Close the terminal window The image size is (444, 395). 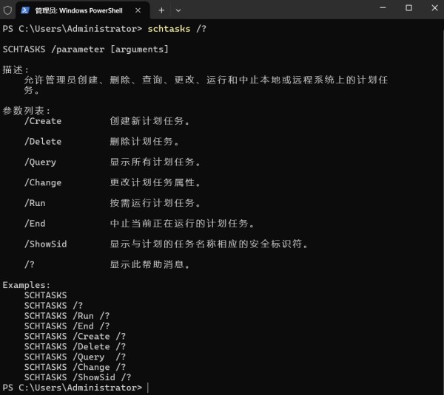click(431, 8)
